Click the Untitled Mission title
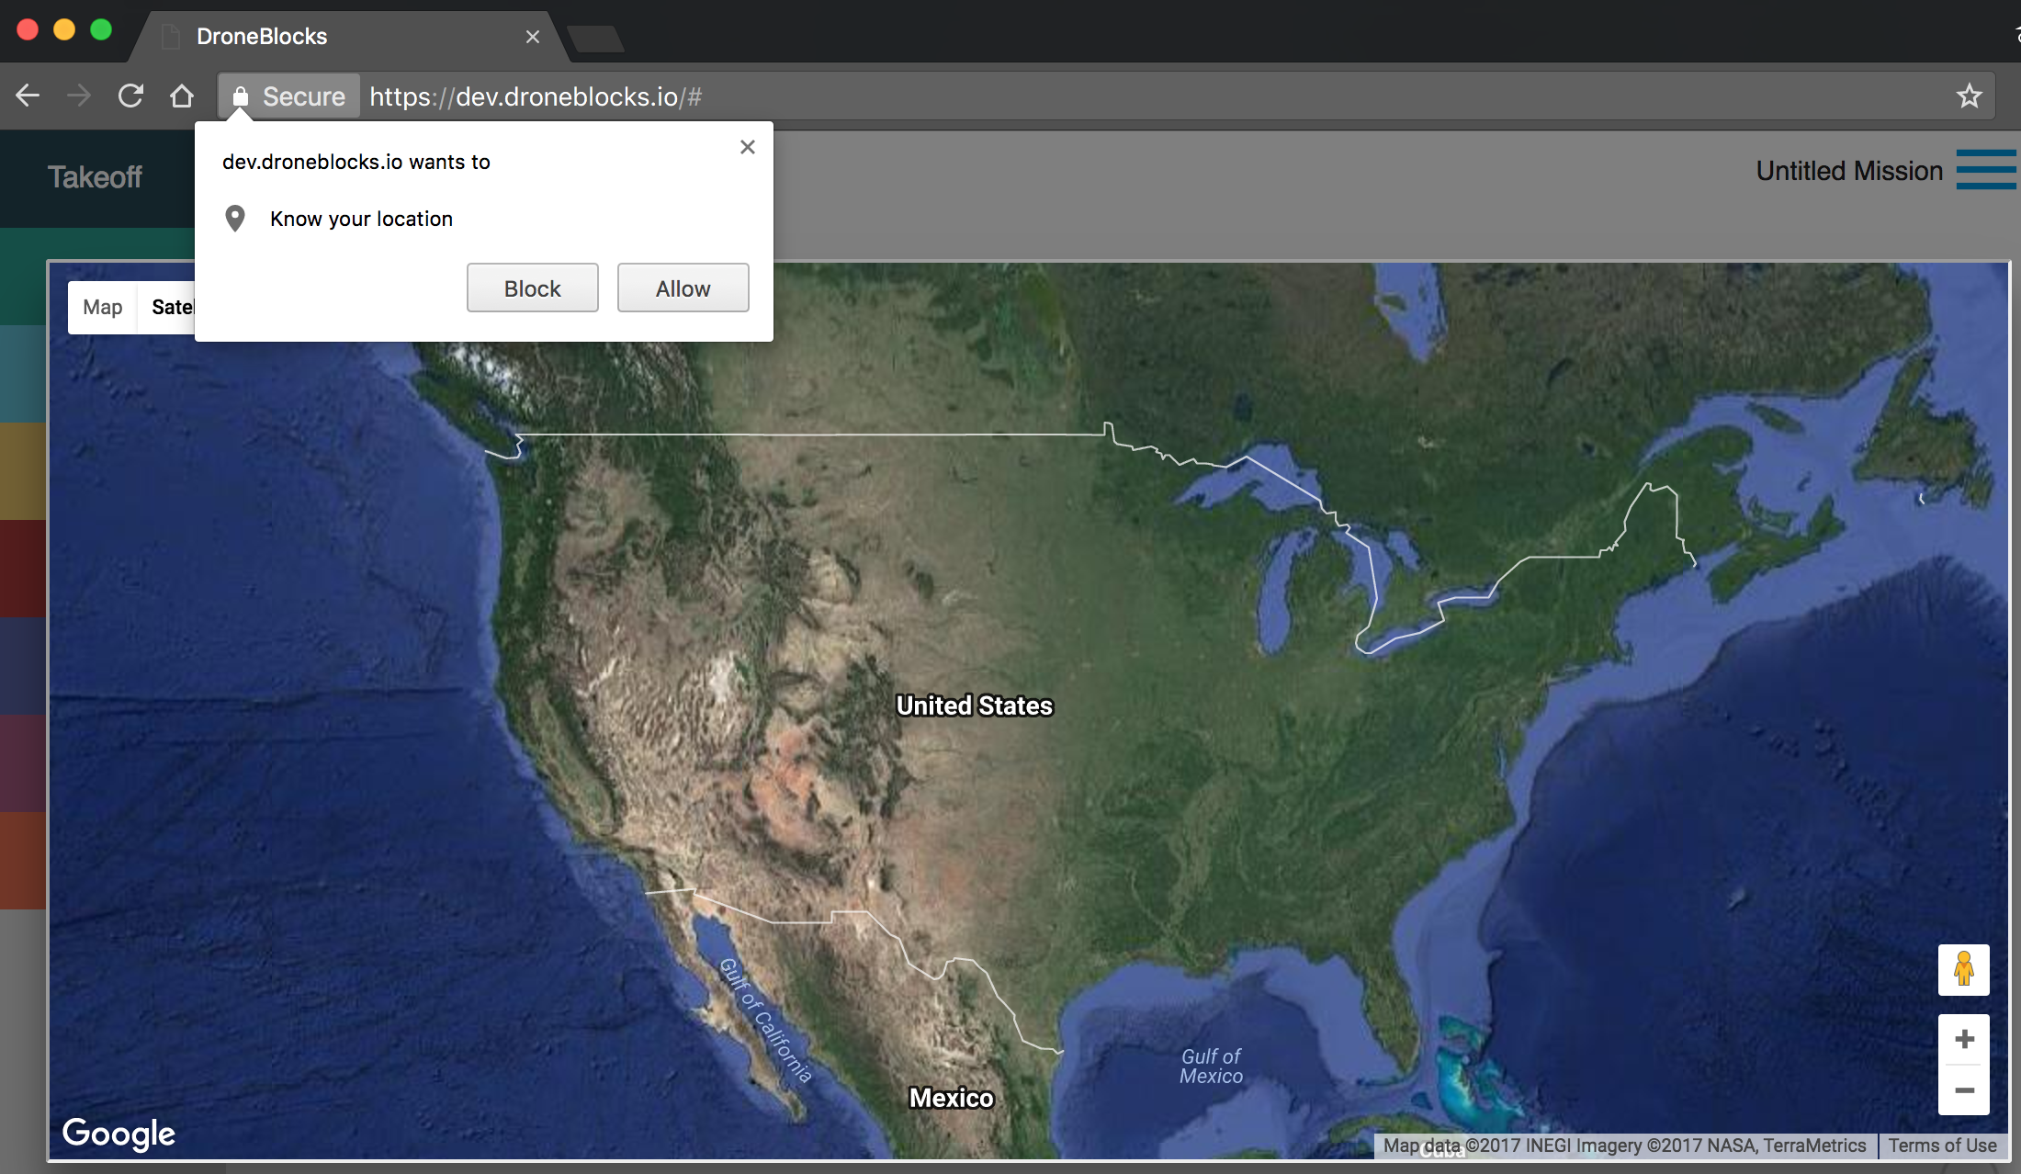This screenshot has width=2021, height=1174. 1849,171
